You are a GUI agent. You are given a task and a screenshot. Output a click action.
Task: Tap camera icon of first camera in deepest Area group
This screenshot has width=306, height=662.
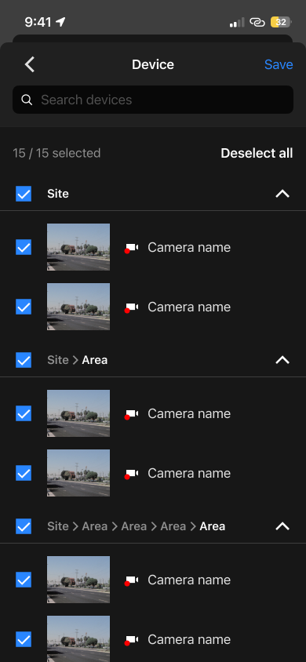(131, 580)
